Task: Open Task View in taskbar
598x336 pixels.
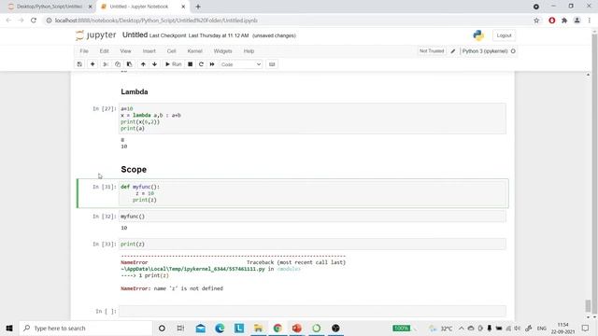Action: tap(180, 328)
